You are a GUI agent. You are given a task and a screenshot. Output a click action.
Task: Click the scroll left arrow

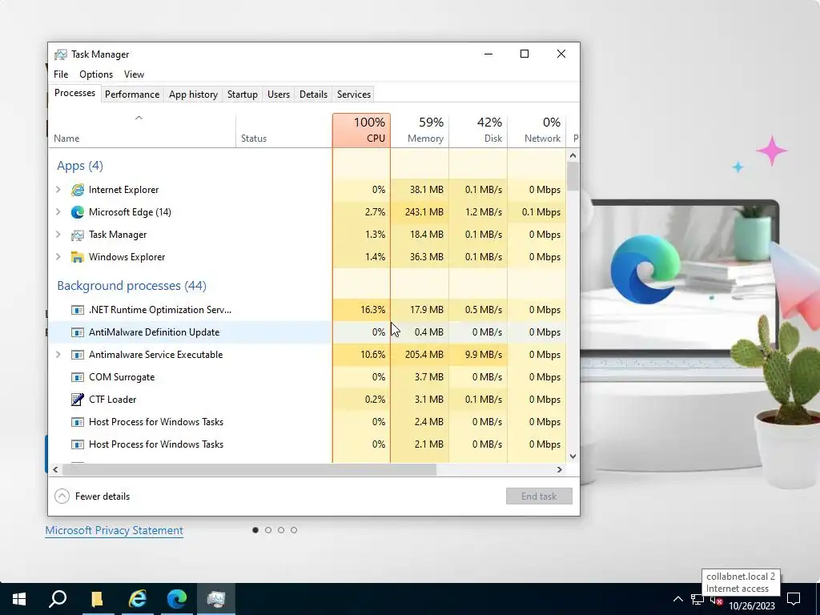point(55,469)
